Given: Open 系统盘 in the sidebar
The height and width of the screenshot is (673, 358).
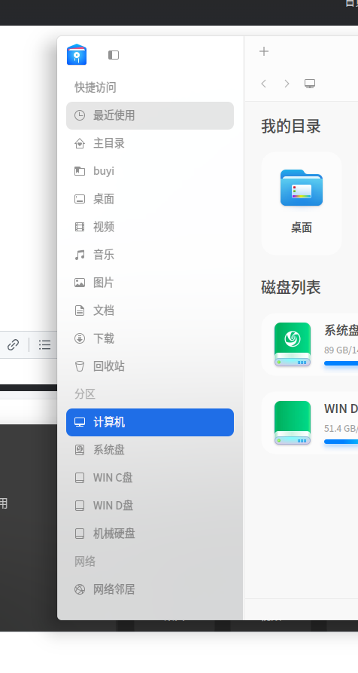Looking at the screenshot, I should click(x=150, y=450).
